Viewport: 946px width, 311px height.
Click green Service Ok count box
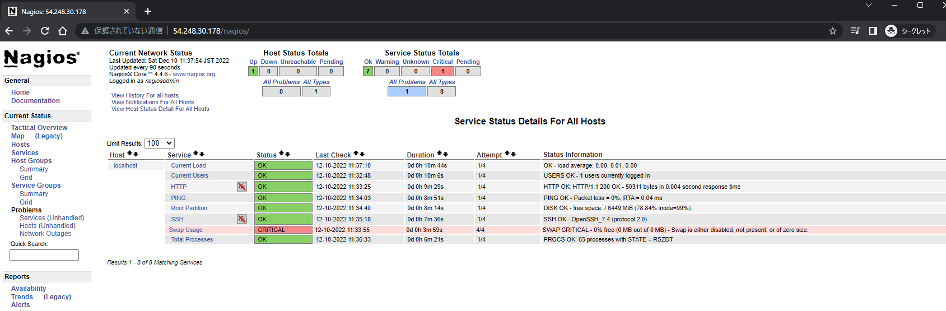(x=368, y=71)
